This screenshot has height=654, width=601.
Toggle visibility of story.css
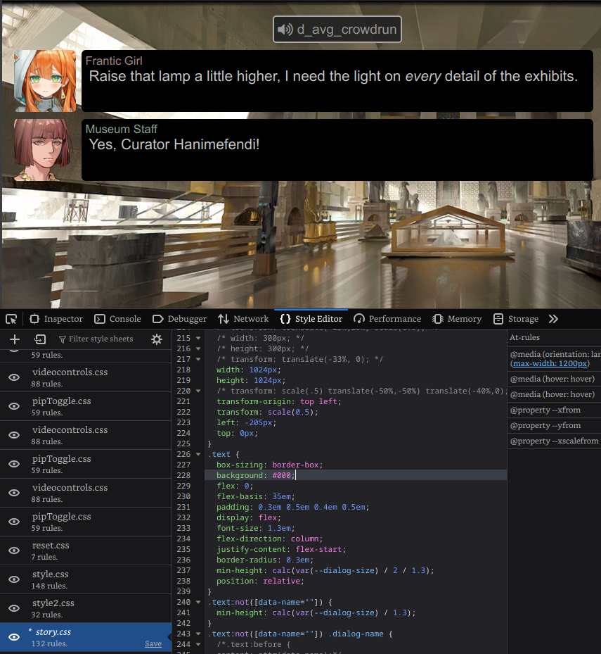point(14,637)
